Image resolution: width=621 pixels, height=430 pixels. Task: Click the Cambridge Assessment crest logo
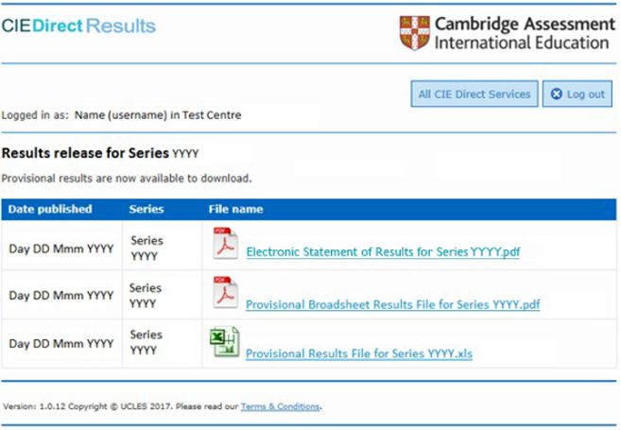[x=415, y=33]
